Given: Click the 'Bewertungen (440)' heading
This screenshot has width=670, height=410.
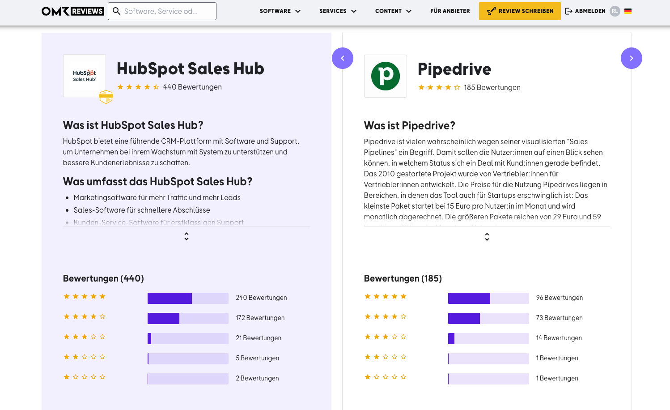Looking at the screenshot, I should pyautogui.click(x=103, y=278).
